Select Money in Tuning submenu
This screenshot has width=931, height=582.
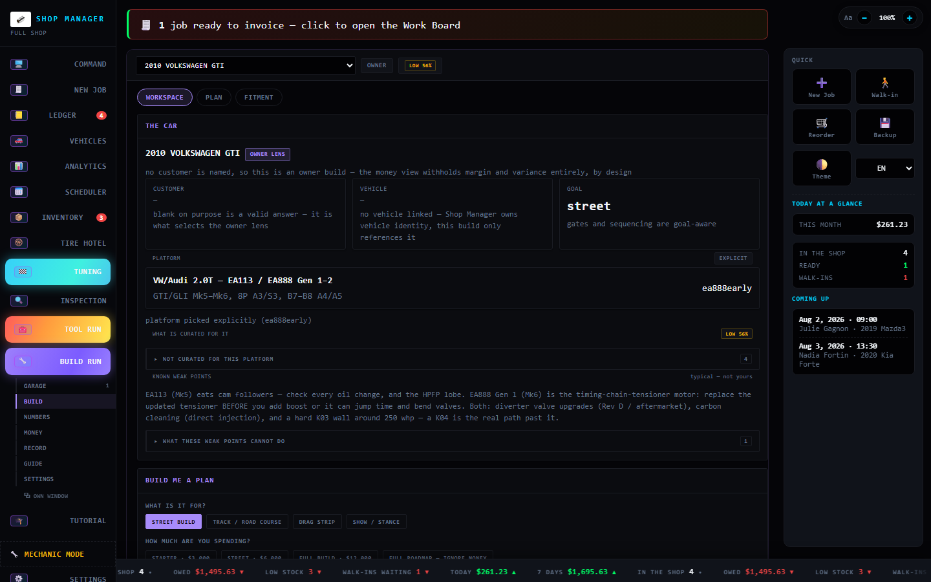pyautogui.click(x=65, y=433)
